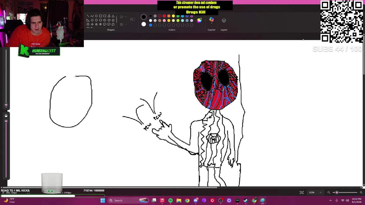Select the rounded rectangle shape
Viewport: 365px width, 205px height.
point(105,16)
